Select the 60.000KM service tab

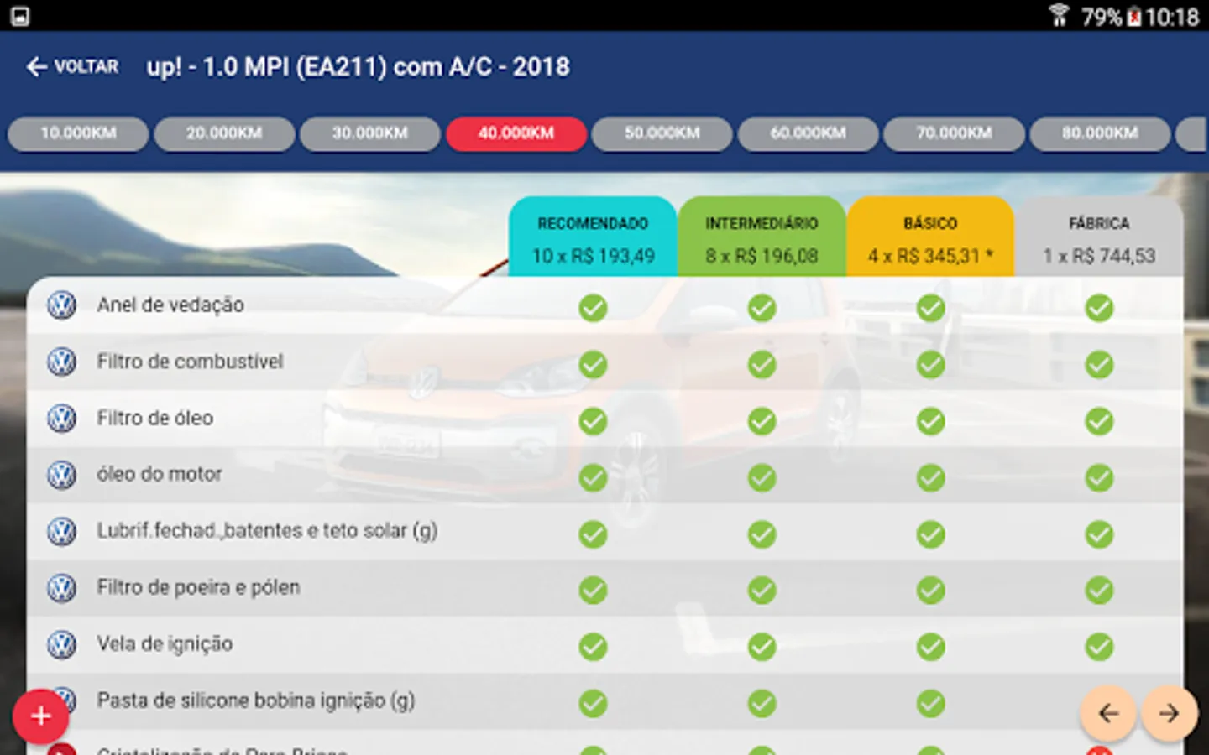pos(809,133)
